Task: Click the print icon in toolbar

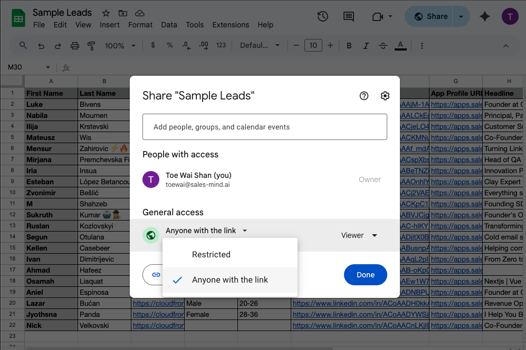Action: pos(74,46)
